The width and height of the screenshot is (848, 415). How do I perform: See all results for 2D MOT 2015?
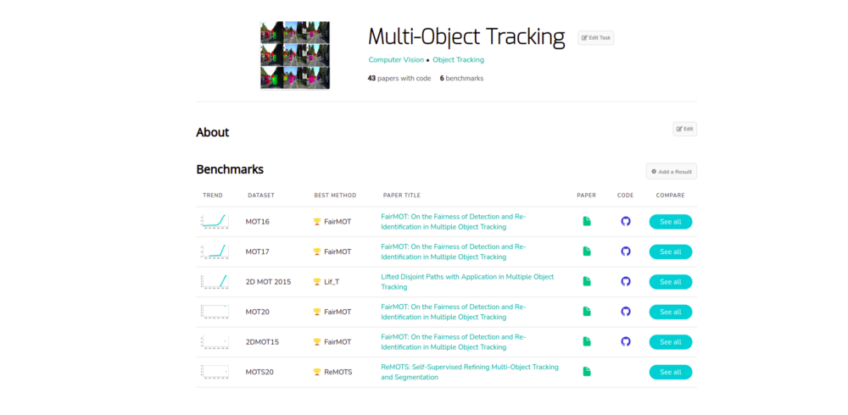click(x=671, y=282)
